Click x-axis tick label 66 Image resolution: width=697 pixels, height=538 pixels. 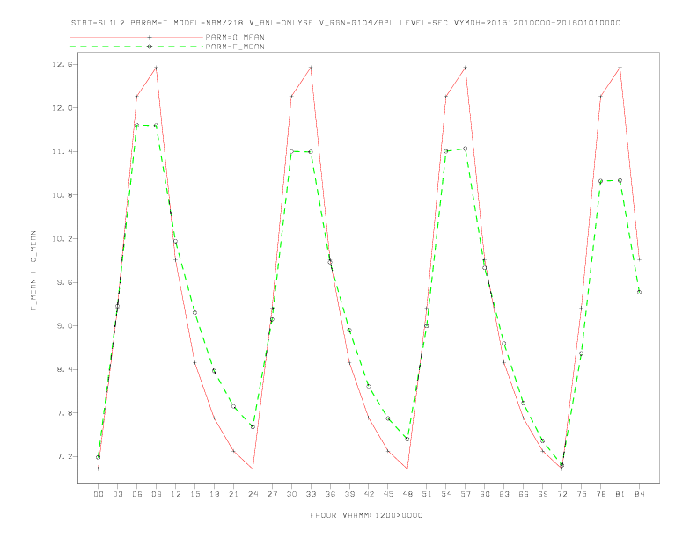(524, 494)
